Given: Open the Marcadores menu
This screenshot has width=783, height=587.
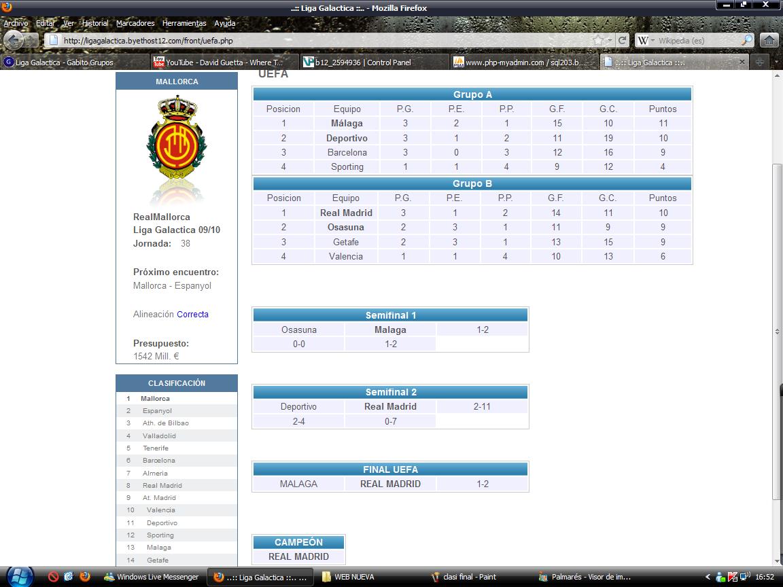Looking at the screenshot, I should (135, 23).
